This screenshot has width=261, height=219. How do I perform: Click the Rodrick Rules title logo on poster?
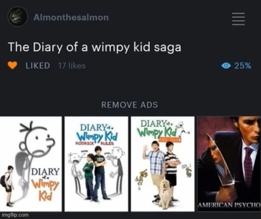pyautogui.click(x=97, y=135)
